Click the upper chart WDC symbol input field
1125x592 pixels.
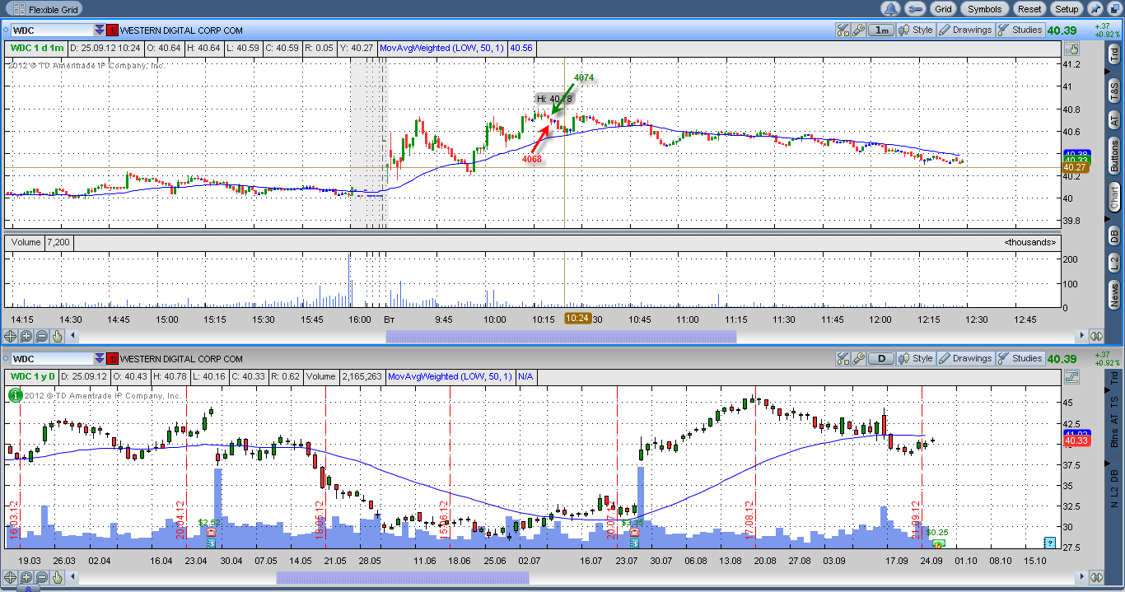pyautogui.click(x=51, y=30)
